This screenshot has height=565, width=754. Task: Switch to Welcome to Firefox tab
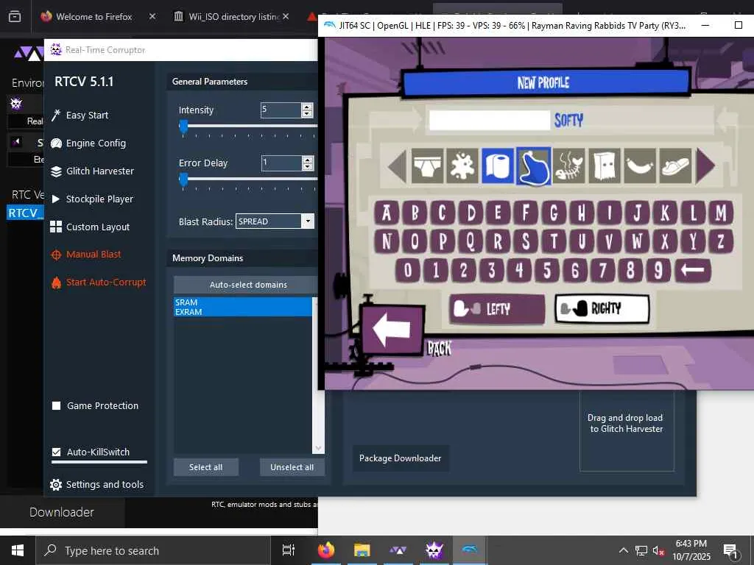(94, 16)
